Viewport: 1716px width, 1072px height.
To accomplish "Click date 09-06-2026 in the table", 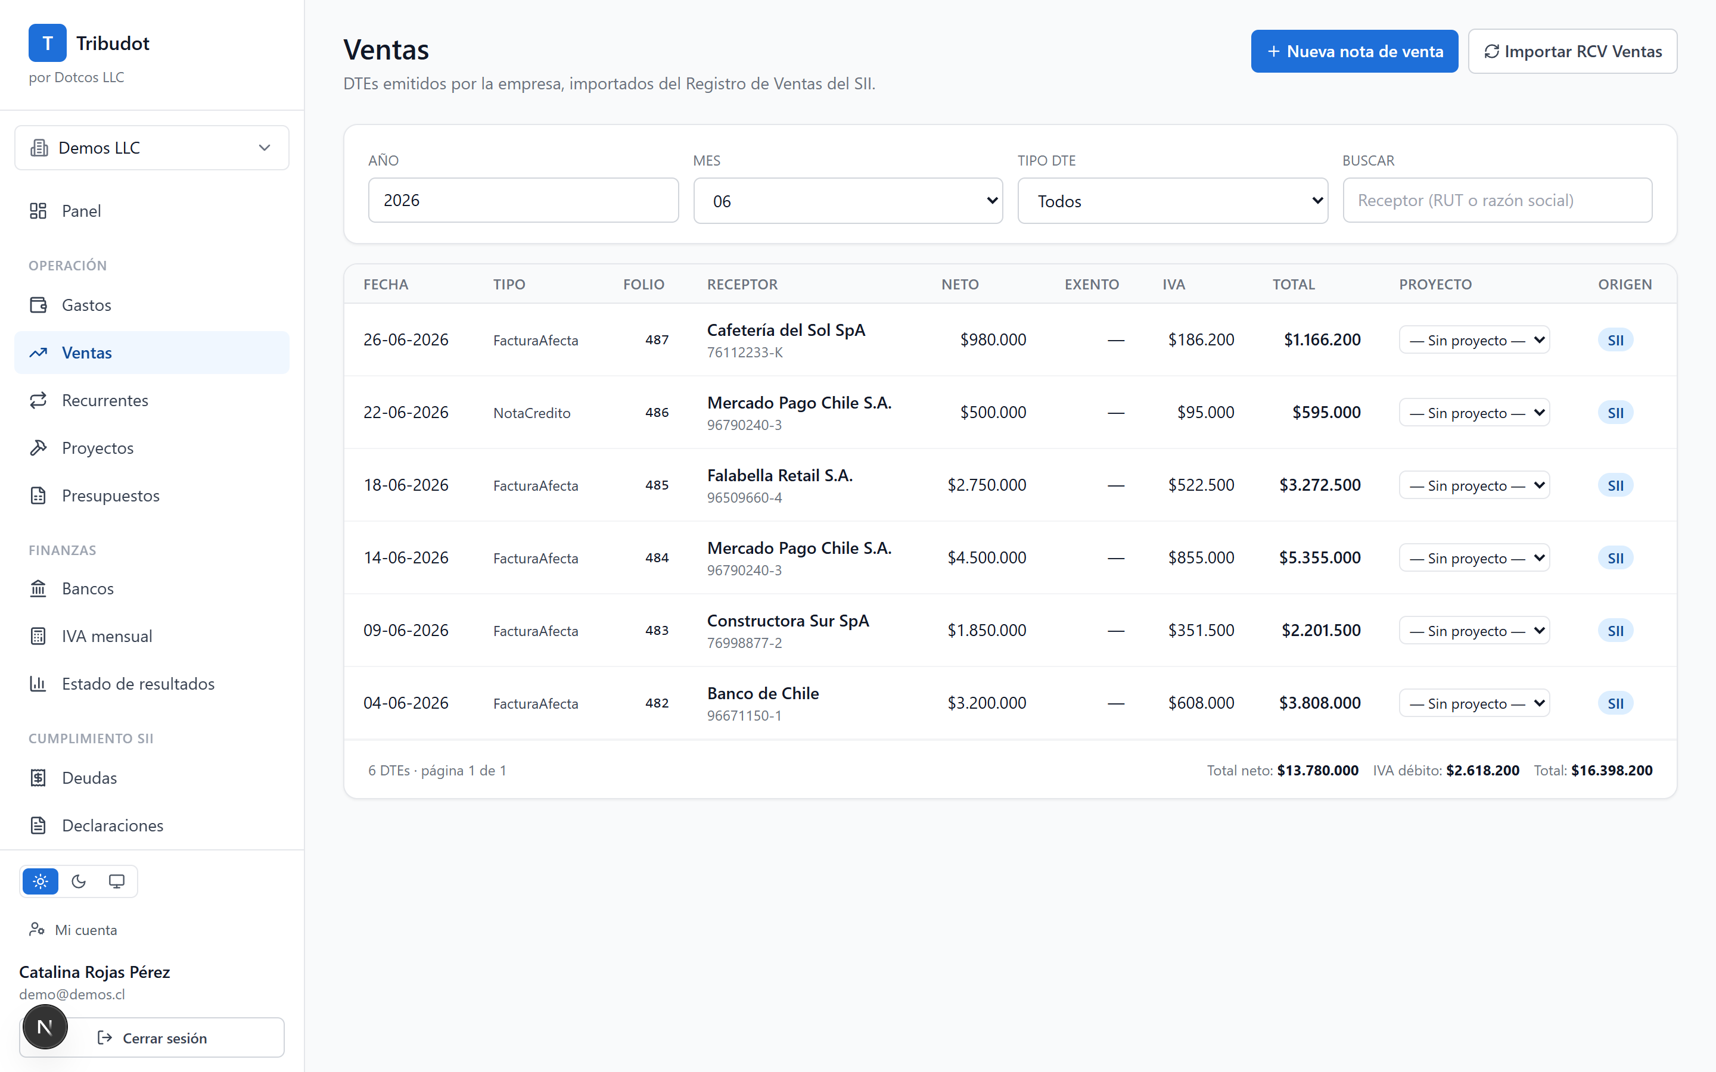I will point(406,630).
